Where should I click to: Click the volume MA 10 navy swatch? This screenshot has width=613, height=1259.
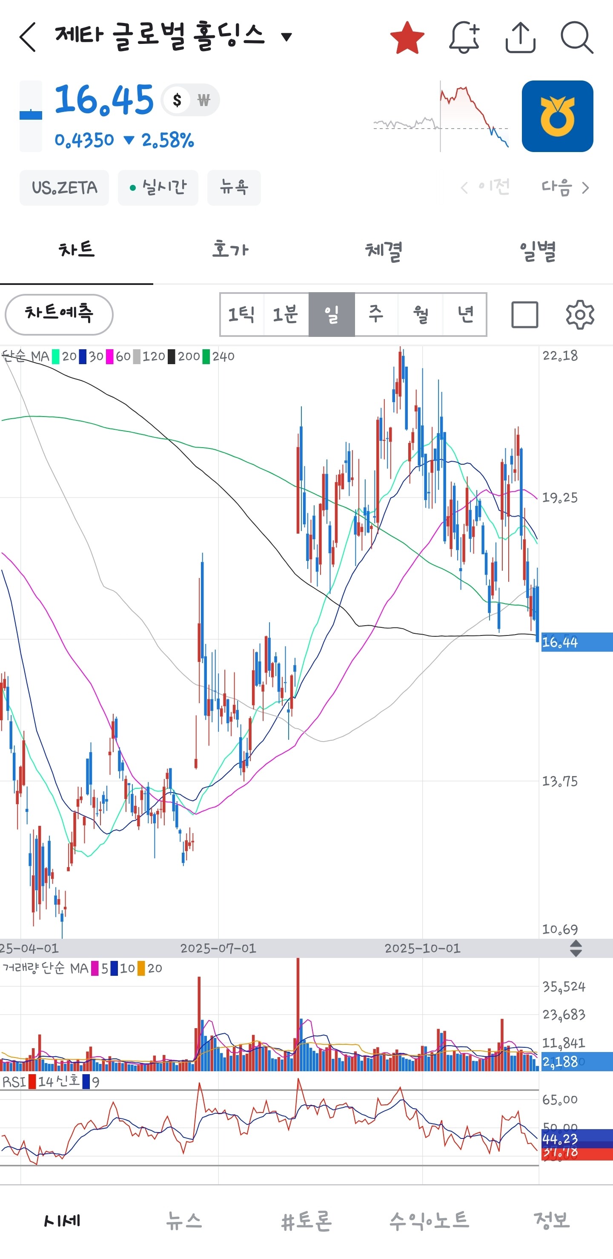point(114,969)
